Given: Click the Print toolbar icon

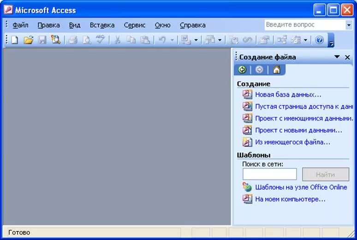Looking at the screenshot, I should click(73, 40).
